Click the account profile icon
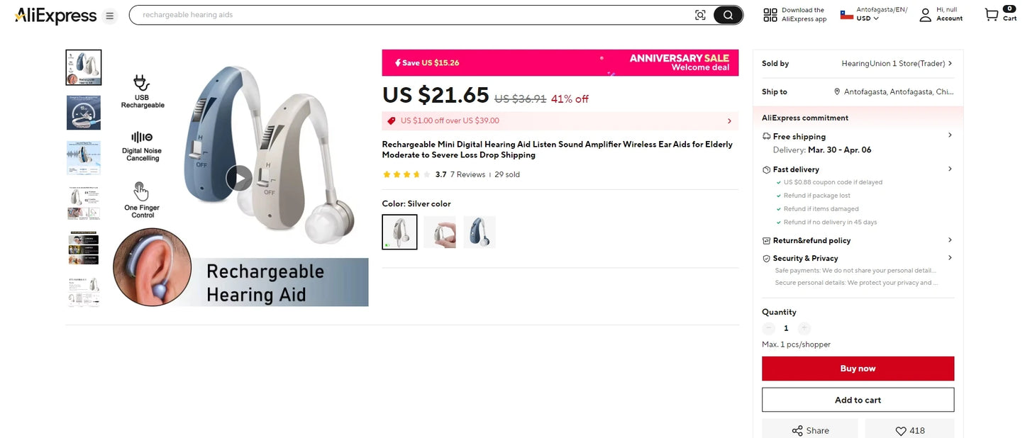The width and height of the screenshot is (1025, 438). click(x=925, y=15)
